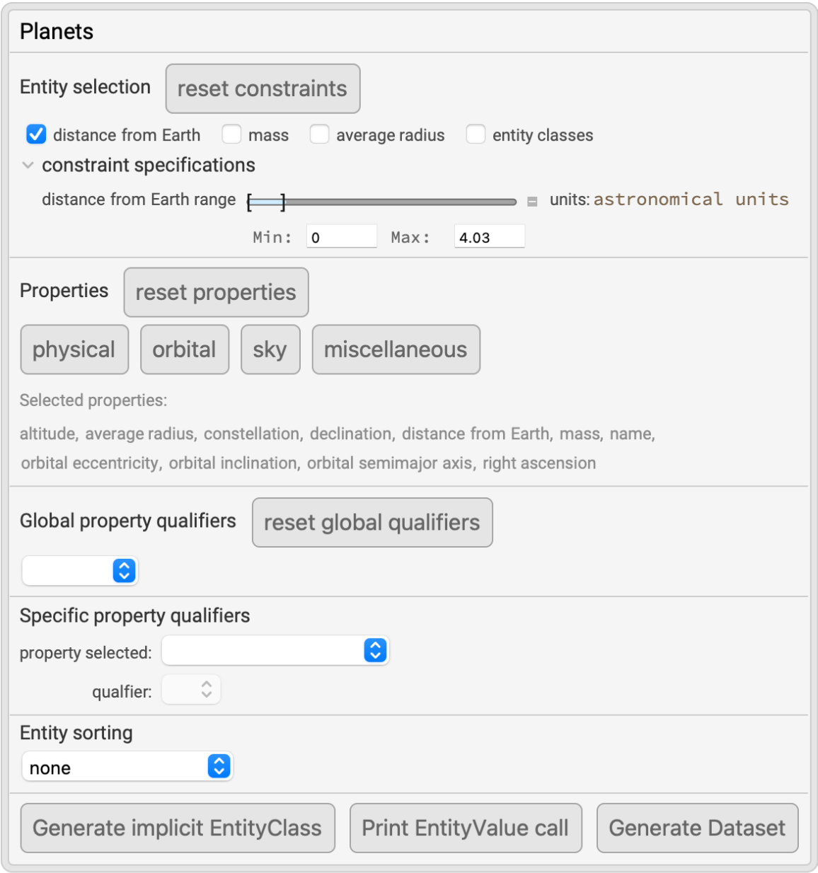
Task: Click the small slider options icon beside units
Action: point(532,202)
